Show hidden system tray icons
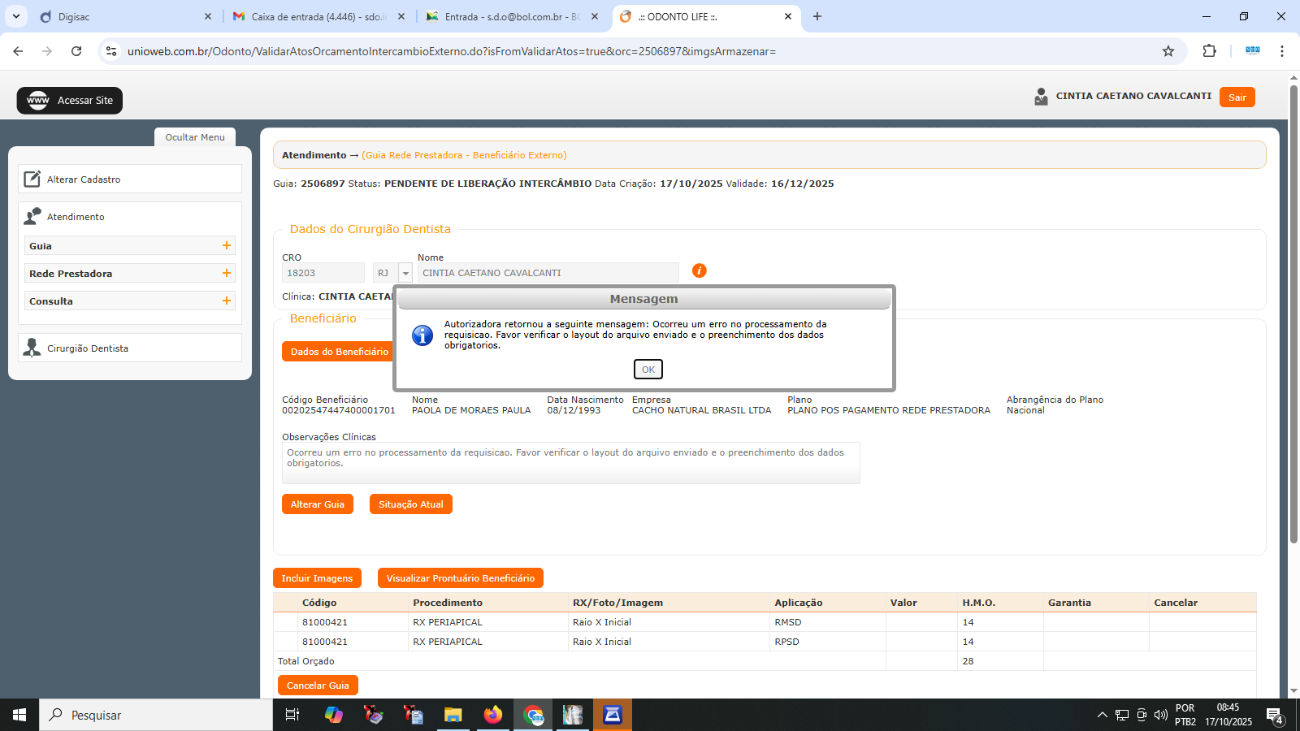1300x731 pixels. [x=1102, y=715]
